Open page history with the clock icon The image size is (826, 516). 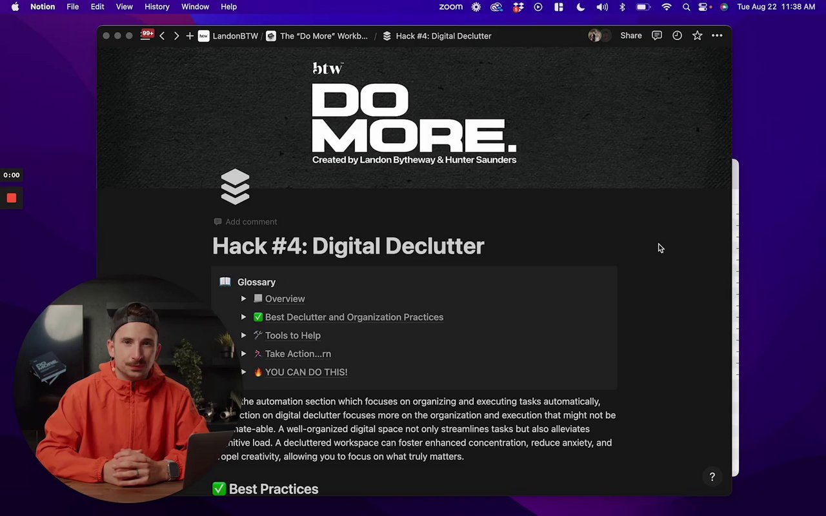point(677,35)
